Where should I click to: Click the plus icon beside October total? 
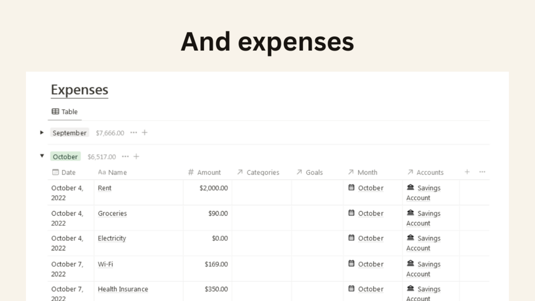(136, 157)
